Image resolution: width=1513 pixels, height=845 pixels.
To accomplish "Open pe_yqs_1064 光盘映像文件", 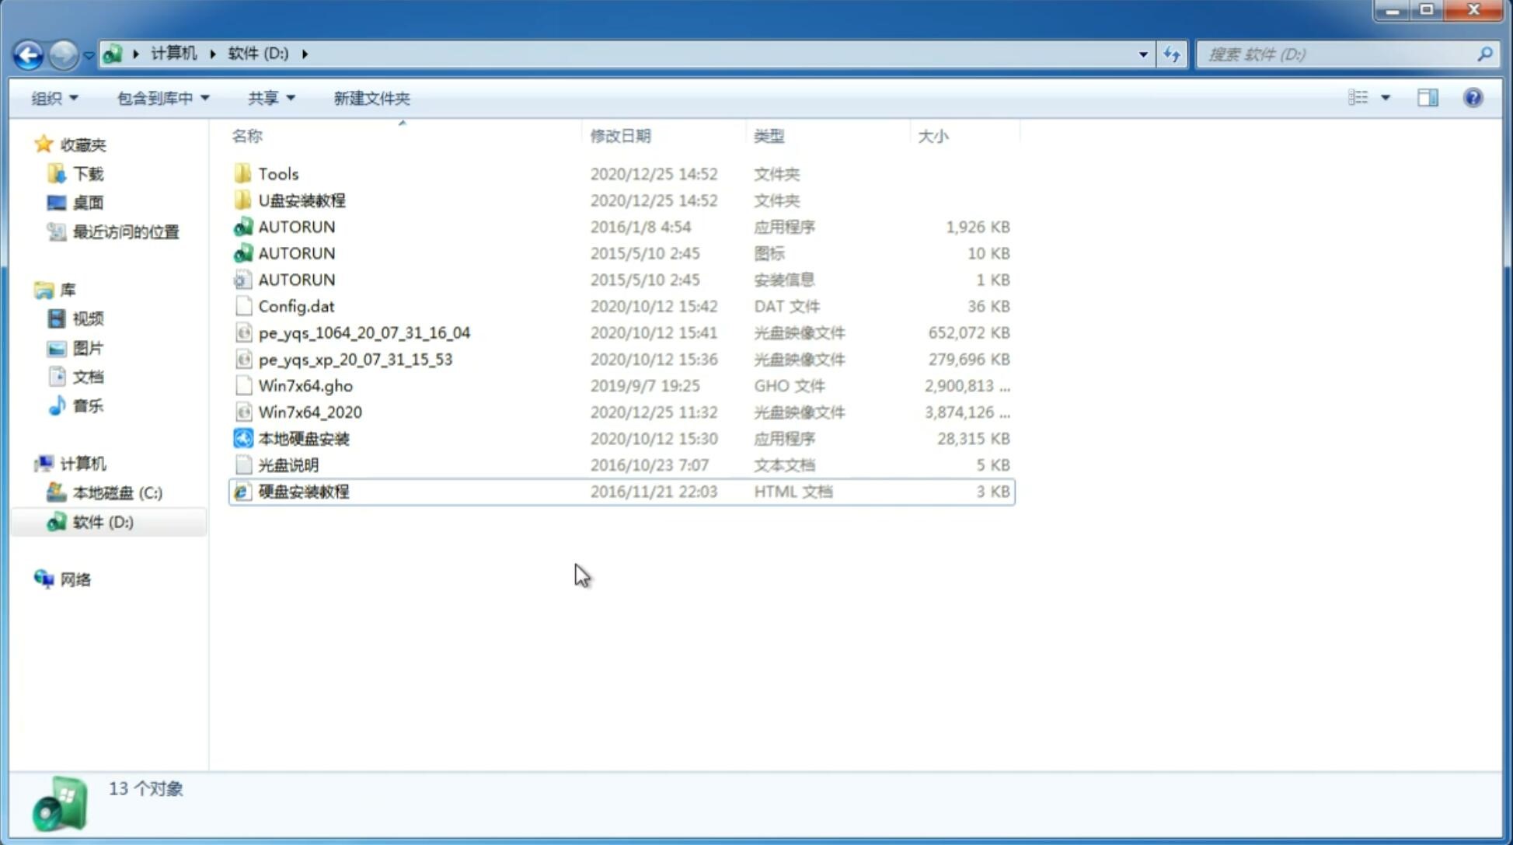I will (x=364, y=332).
